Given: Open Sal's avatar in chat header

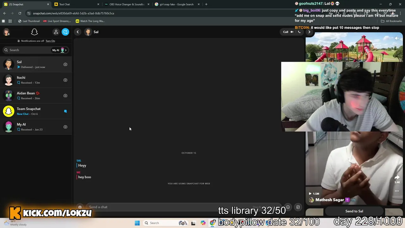Looking at the screenshot, I should (88, 32).
